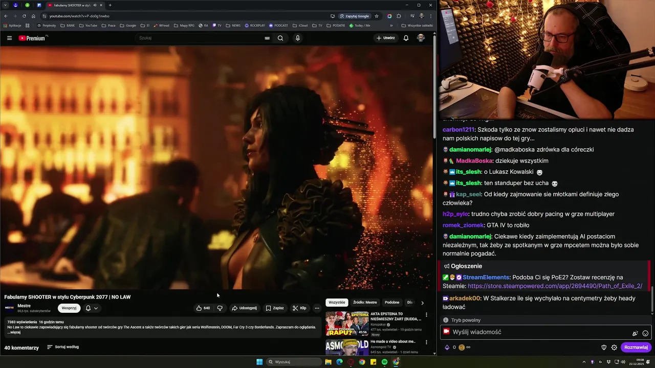Expand hidden bookmarks overflow chevron

point(391,26)
